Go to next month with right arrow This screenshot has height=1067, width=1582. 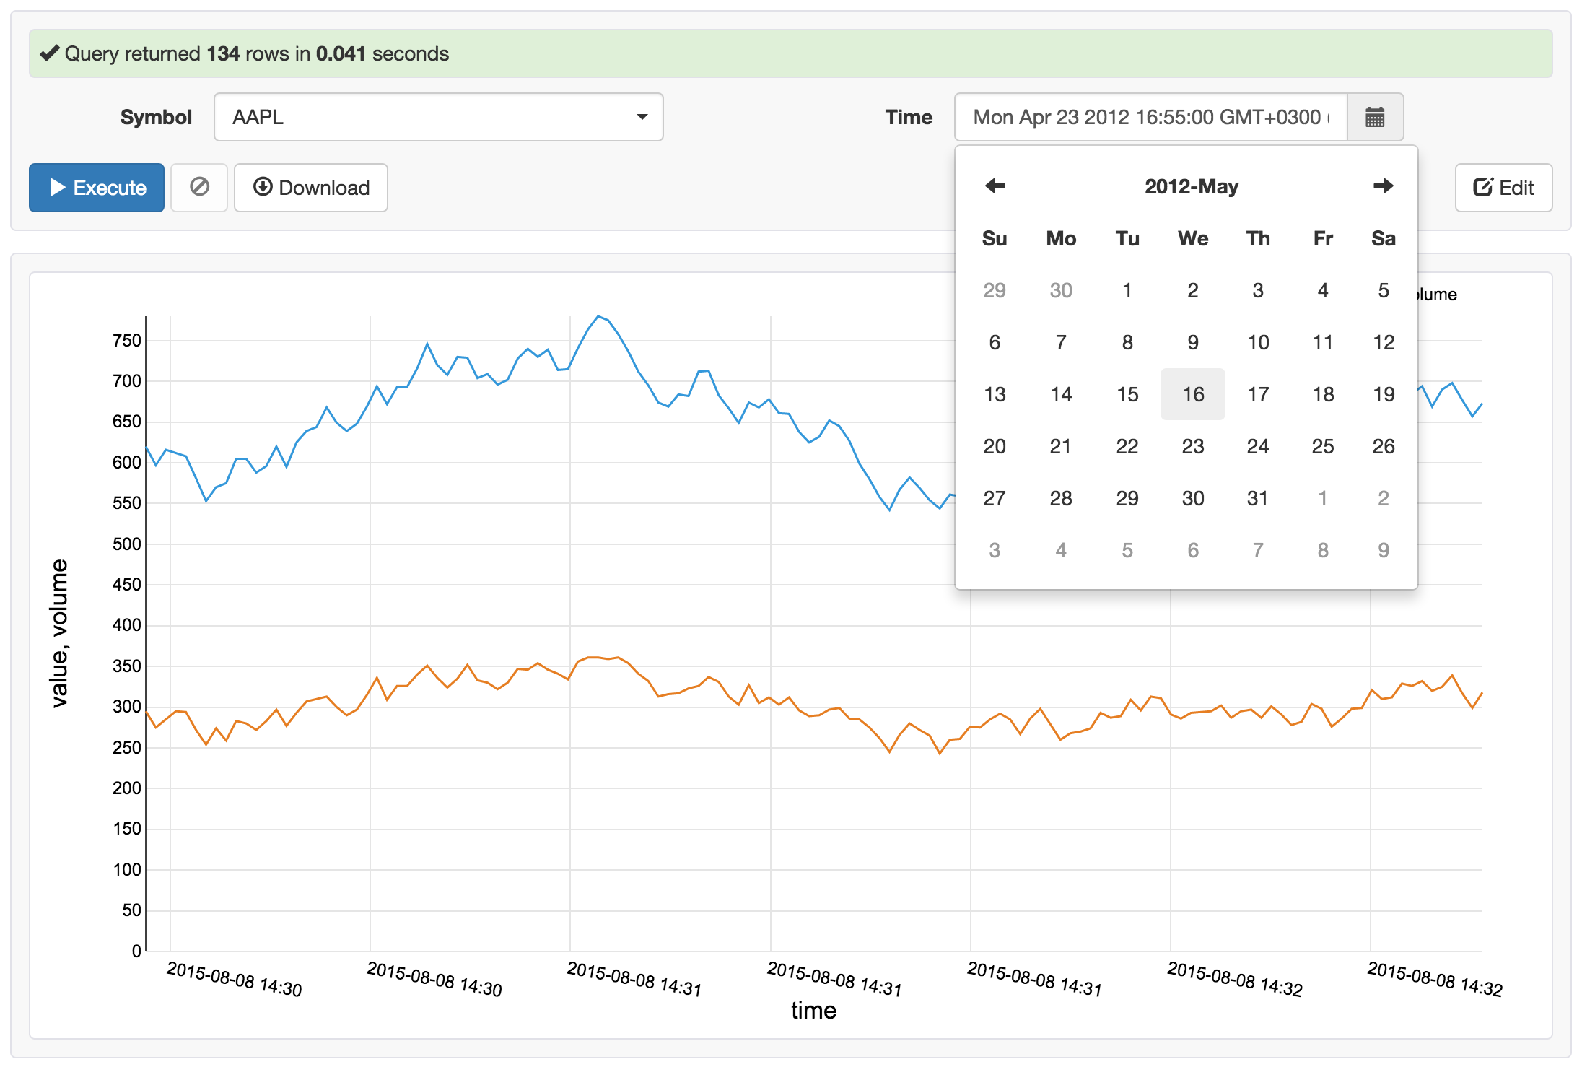(1383, 186)
